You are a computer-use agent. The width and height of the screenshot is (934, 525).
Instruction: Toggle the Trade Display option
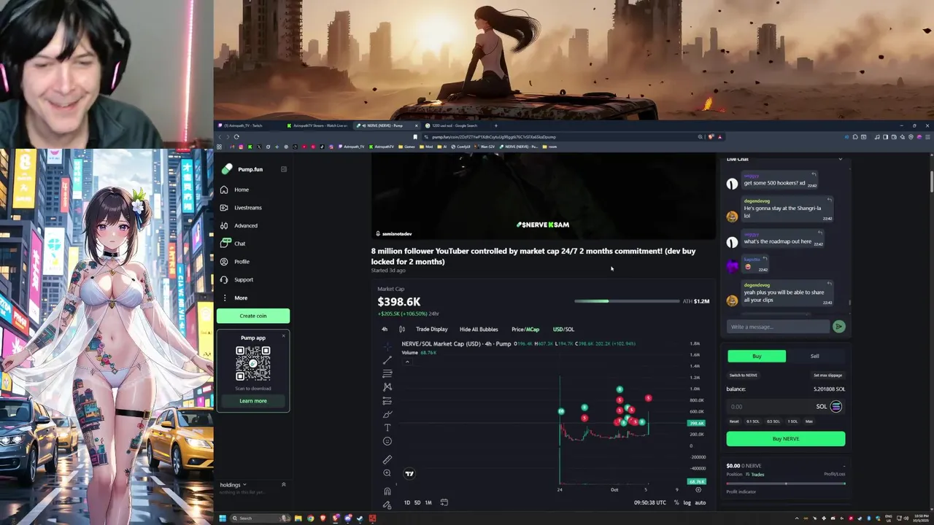tap(432, 329)
